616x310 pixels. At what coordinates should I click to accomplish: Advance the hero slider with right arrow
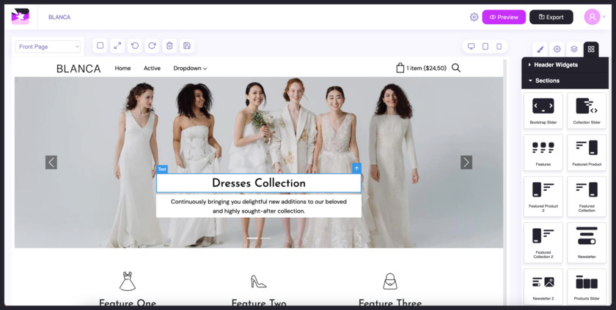tap(466, 162)
